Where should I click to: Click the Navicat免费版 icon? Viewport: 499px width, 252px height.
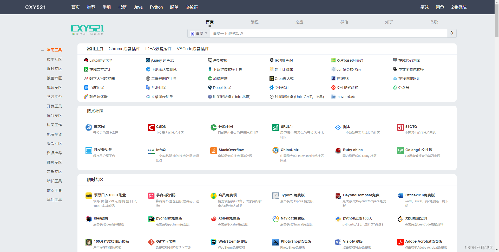[276, 219]
